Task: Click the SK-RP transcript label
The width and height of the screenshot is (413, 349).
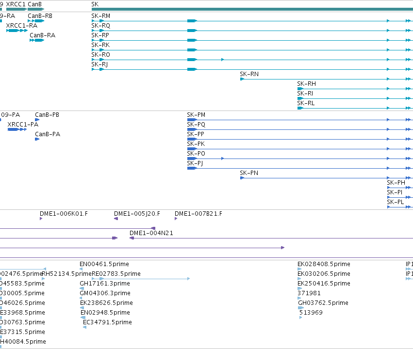Action: (100, 35)
